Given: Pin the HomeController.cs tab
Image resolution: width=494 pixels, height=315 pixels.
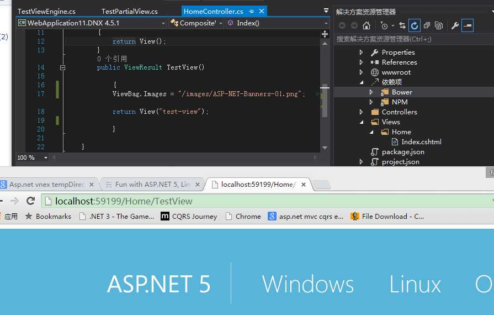Looking at the screenshot, I should pos(251,12).
